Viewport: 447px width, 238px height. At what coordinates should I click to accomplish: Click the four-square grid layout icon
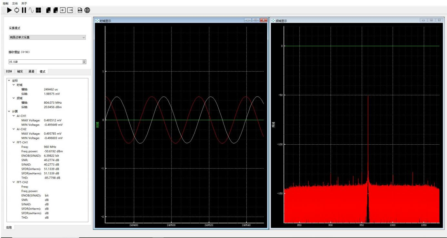pyautogui.click(x=39, y=10)
